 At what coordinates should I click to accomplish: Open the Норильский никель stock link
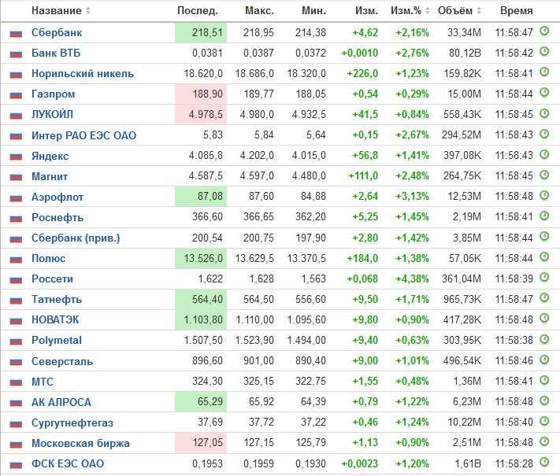[83, 73]
